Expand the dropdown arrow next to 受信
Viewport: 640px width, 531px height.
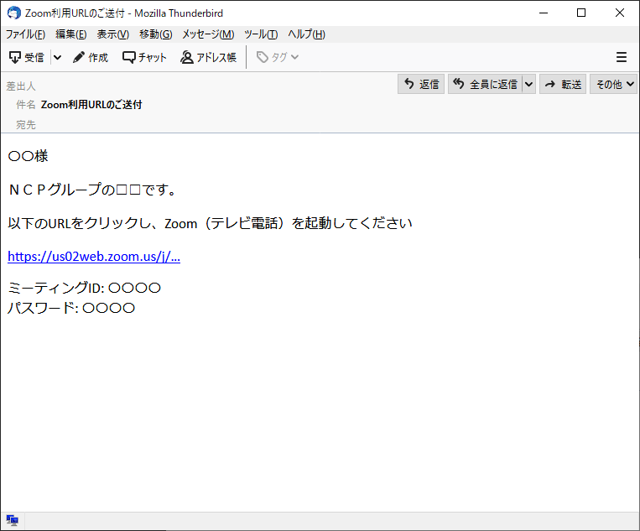tap(57, 58)
